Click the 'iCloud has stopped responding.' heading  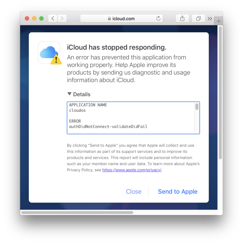[x=117, y=47]
